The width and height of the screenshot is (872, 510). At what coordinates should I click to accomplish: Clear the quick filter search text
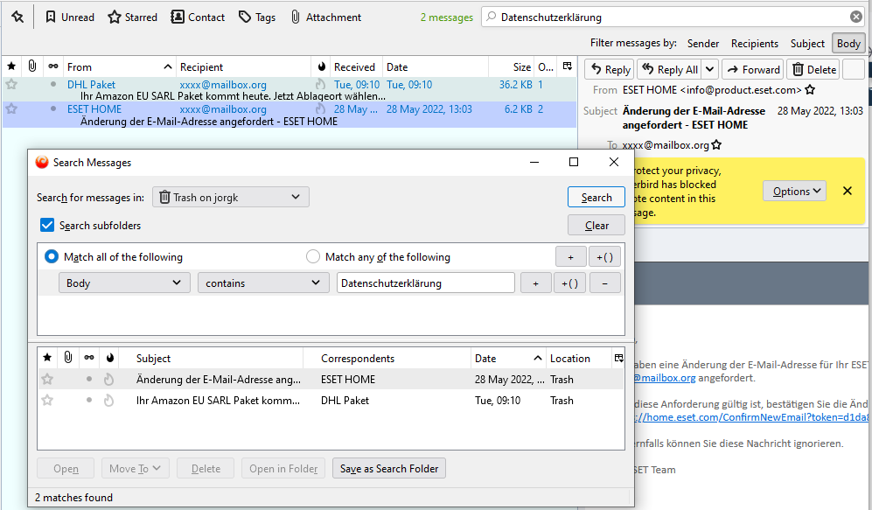click(856, 17)
